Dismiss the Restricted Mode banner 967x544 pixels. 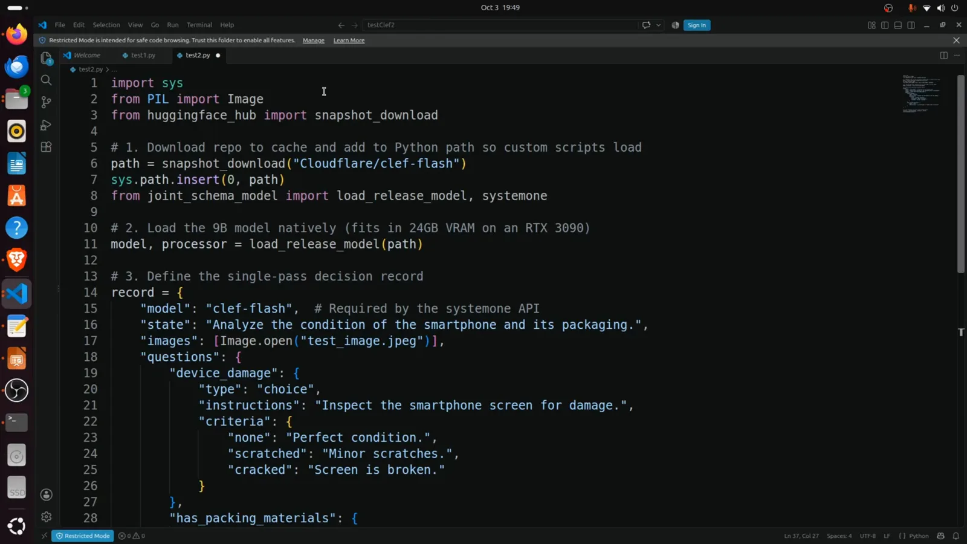click(956, 40)
